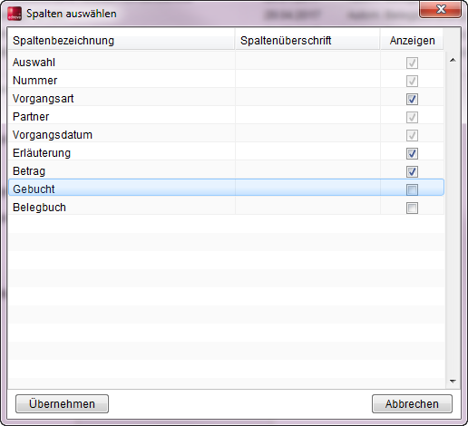Image resolution: width=468 pixels, height=426 pixels.
Task: Click Spaltenüberschrift cell of Erläuterung row
Action: tap(307, 153)
